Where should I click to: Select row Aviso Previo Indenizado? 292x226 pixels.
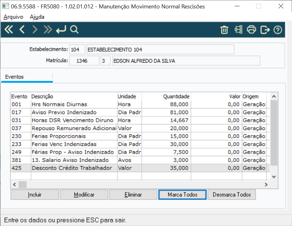[x=140, y=112]
